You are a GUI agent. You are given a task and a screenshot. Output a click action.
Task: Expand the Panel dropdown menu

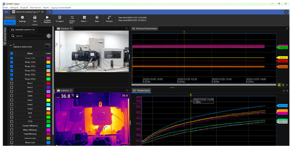pos(84,19)
